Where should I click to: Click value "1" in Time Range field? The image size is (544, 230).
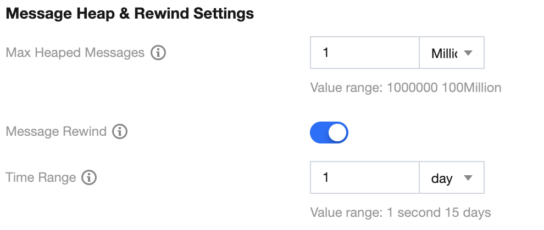(x=326, y=178)
